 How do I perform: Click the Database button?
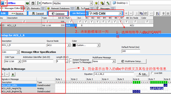pos(58,14)
